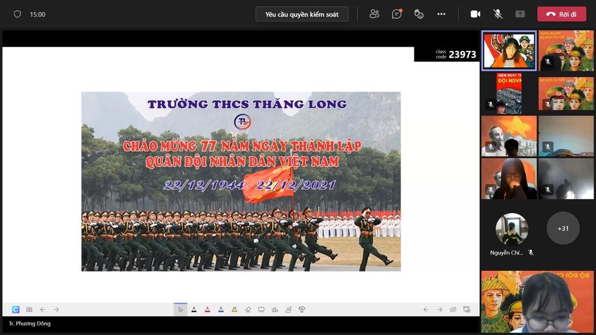Unmute the microphone

click(x=498, y=14)
